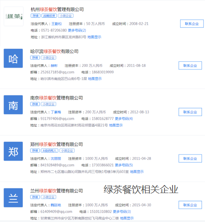The width and height of the screenshot is (205, 222).
Task: Select phone number 0571-87206380
Action: click(x=54, y=30)
